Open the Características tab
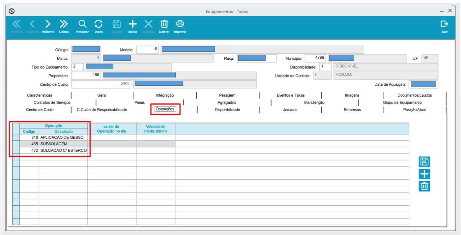The width and height of the screenshot is (461, 235). 40,95
